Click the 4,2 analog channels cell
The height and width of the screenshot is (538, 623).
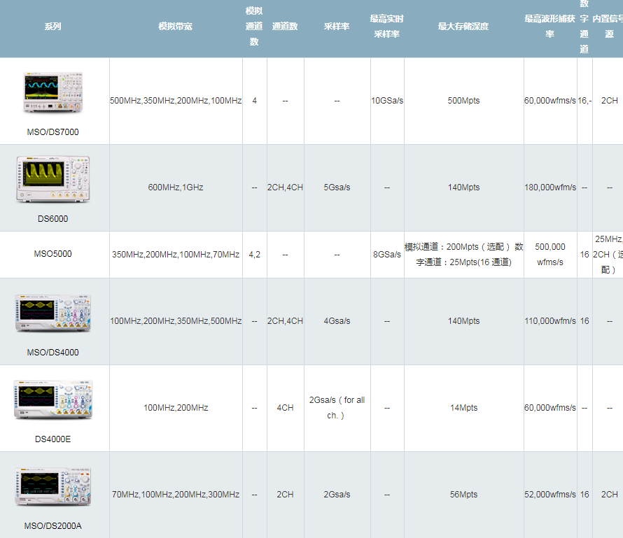tap(254, 255)
